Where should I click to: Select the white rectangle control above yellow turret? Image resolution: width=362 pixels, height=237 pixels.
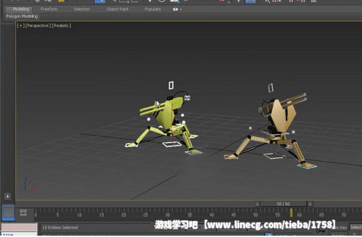pos(171,85)
